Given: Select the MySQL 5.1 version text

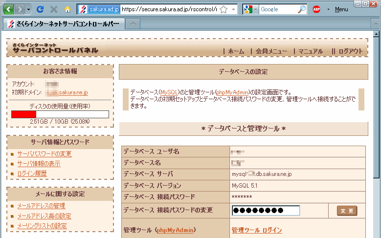Looking at the screenshot, I should [x=245, y=186].
